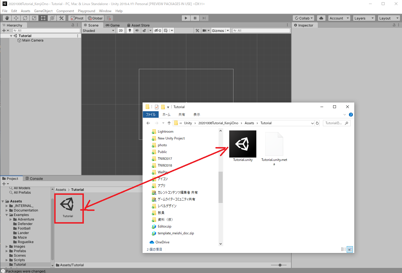Open the Window menu in Unity
Image resolution: width=402 pixels, height=273 pixels.
click(x=105, y=11)
